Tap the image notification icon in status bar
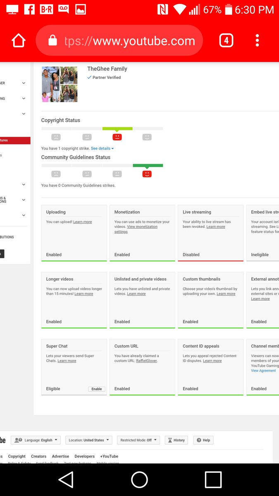The width and height of the screenshot is (279, 496). click(x=81, y=9)
